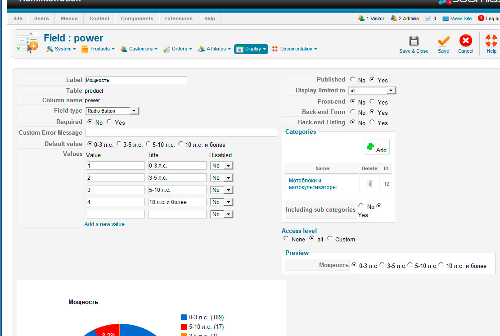Click the Help lifebuoy icon
Viewport: 500px width, 336px height.
pyautogui.click(x=491, y=41)
